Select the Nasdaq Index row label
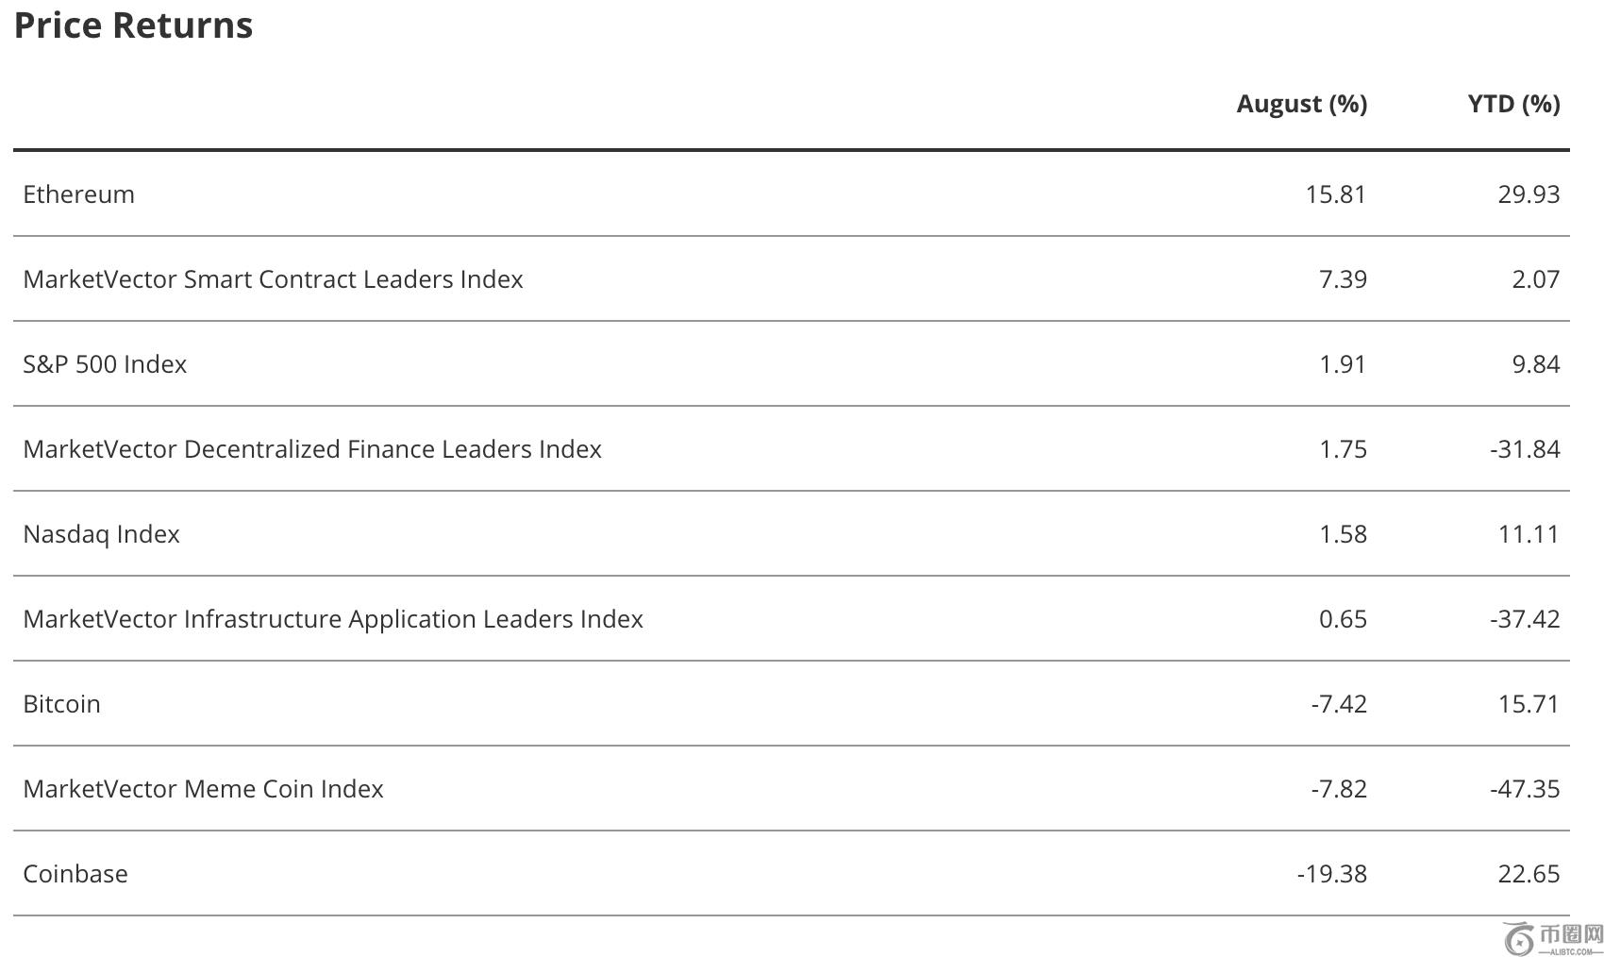Image resolution: width=1604 pixels, height=957 pixels. (101, 534)
